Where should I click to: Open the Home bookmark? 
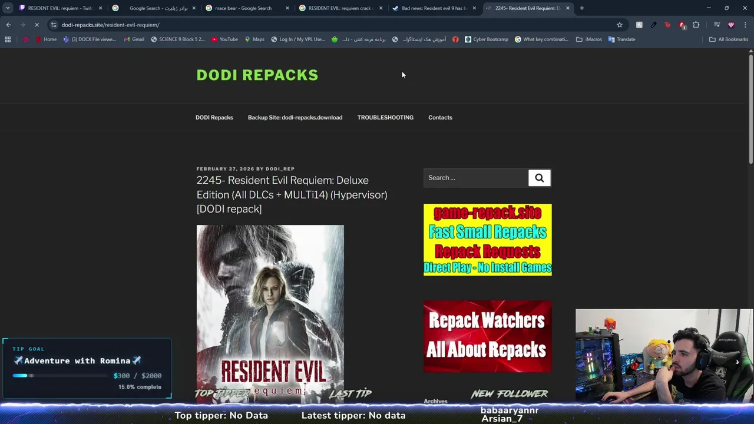(46, 39)
